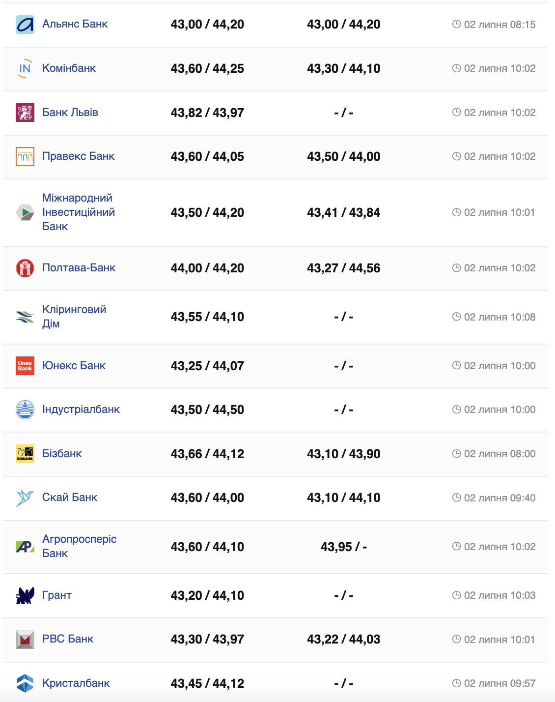The height and width of the screenshot is (702, 555).
Task: Open the Кліринговий Дім link
Action: (74, 317)
